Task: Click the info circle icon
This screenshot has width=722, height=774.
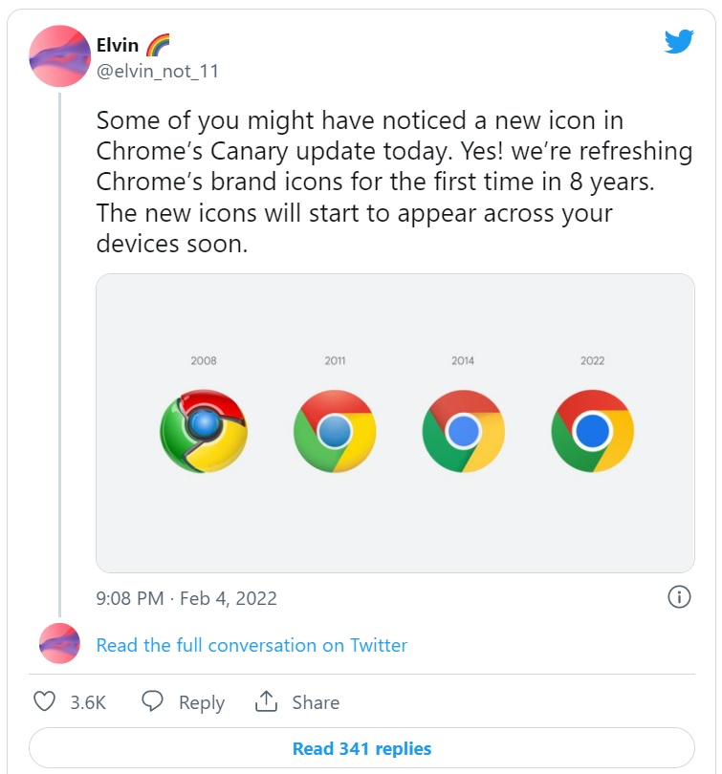Action: tap(678, 597)
